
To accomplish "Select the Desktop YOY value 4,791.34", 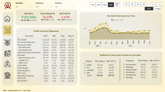I will [154, 67].
